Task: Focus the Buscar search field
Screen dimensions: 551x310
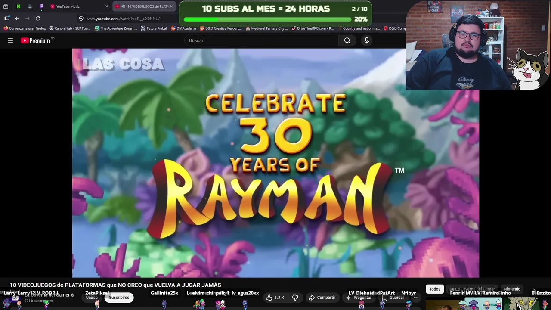Action: 262,40
